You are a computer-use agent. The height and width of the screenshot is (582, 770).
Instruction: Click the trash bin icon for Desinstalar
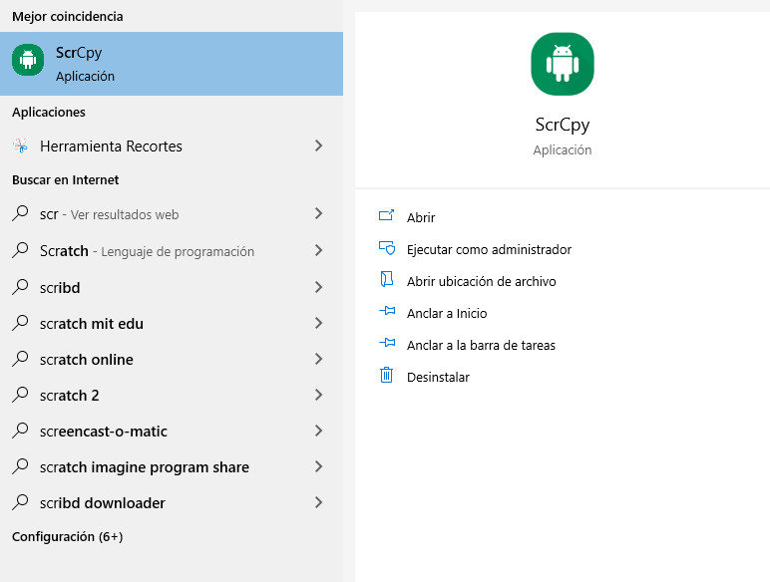click(386, 375)
